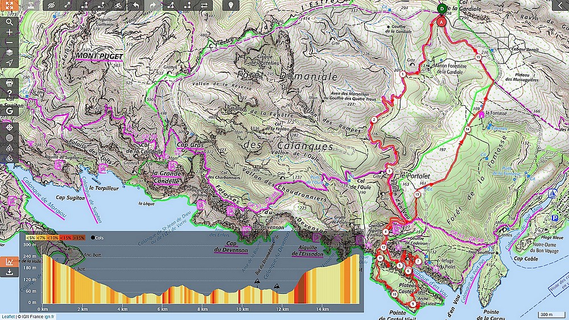Click route waypoint marker 10
Image resolution: width=569 pixels, height=320 pixels.
point(394,294)
